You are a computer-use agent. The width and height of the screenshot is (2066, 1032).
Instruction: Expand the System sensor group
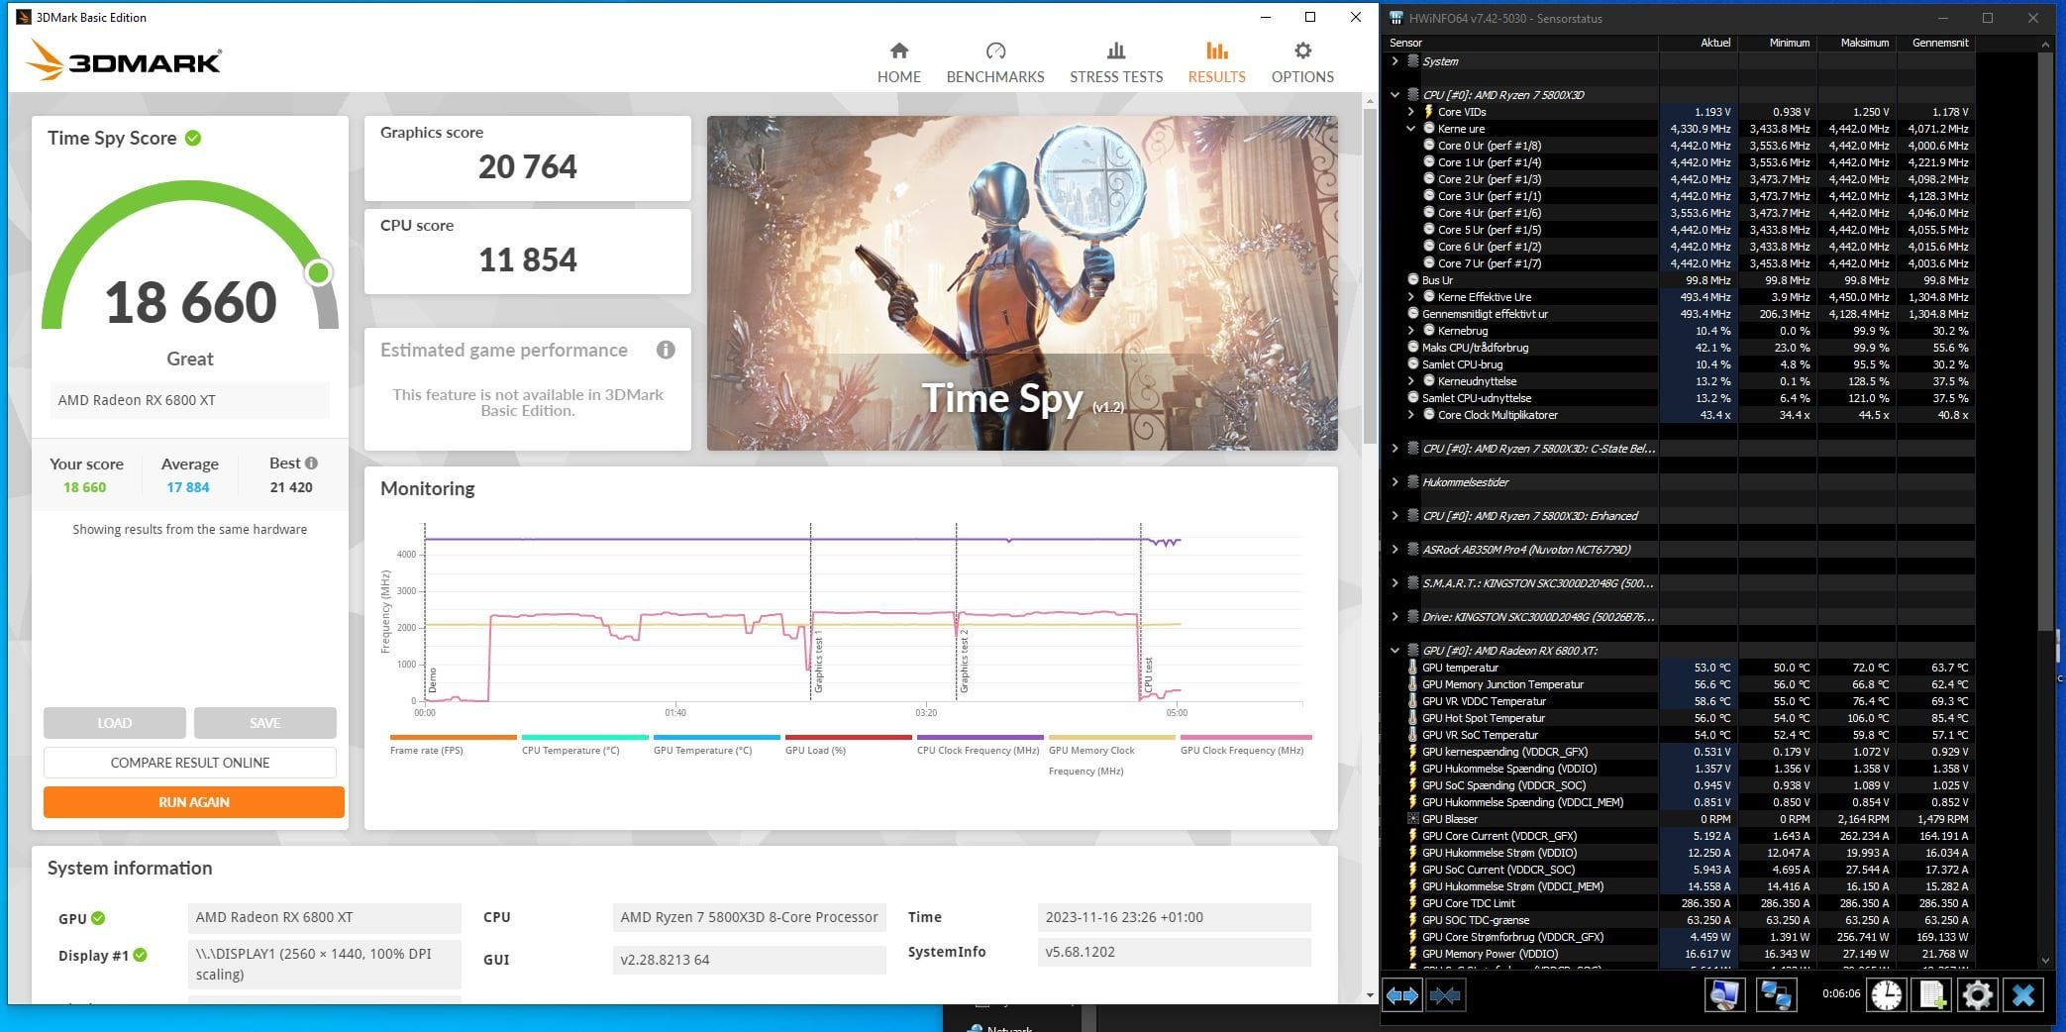pos(1395,61)
